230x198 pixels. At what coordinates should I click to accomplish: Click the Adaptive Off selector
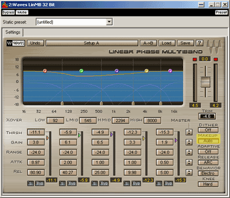208,152
